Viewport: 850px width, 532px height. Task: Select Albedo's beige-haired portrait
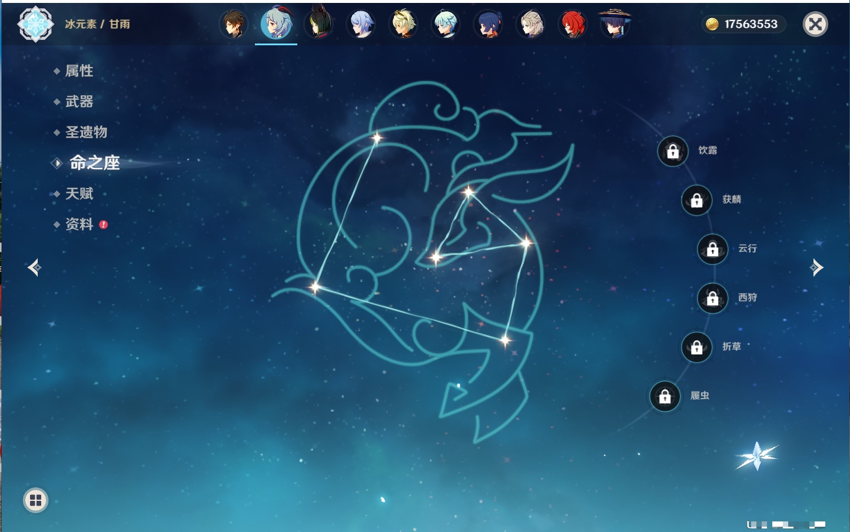coord(530,25)
